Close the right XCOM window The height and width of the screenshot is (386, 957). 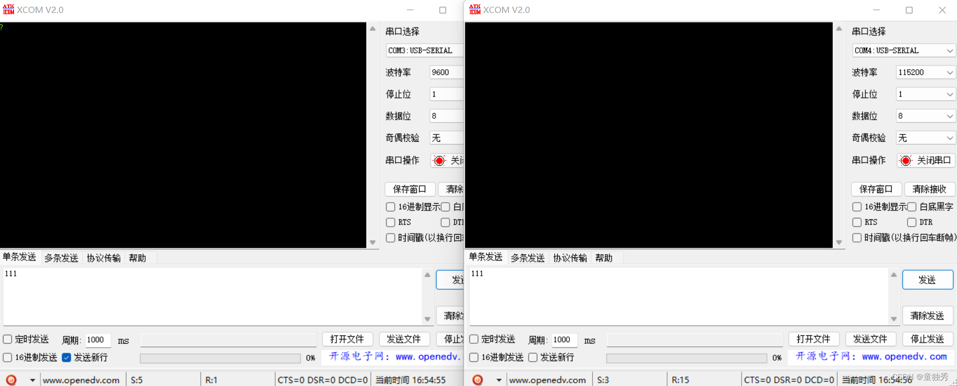pos(942,10)
